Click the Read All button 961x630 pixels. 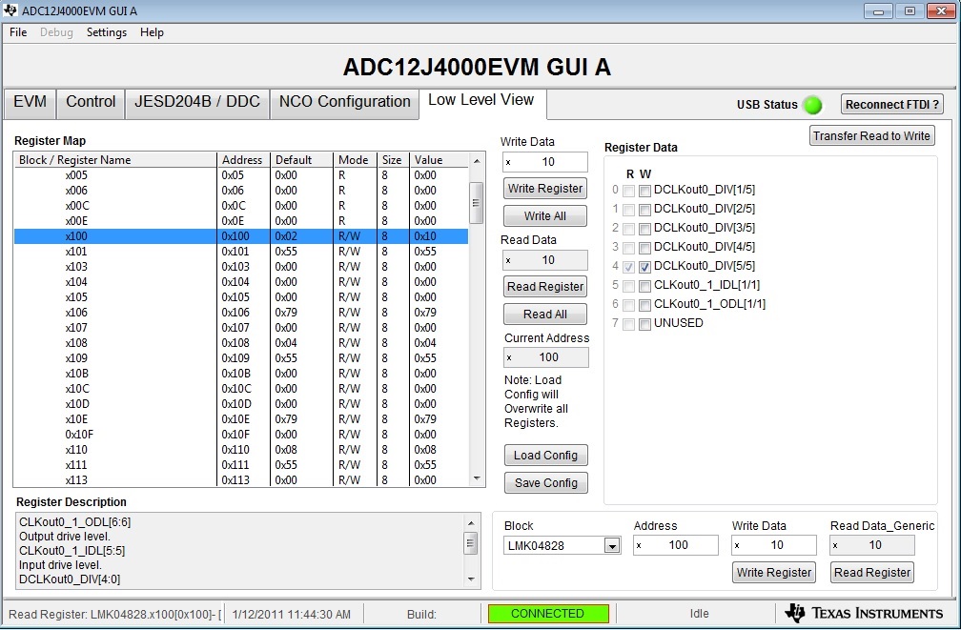(545, 314)
